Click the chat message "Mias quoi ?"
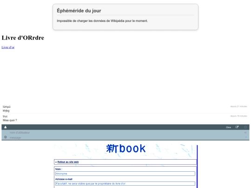Viewport: 251px width, 188px height. coord(10,120)
